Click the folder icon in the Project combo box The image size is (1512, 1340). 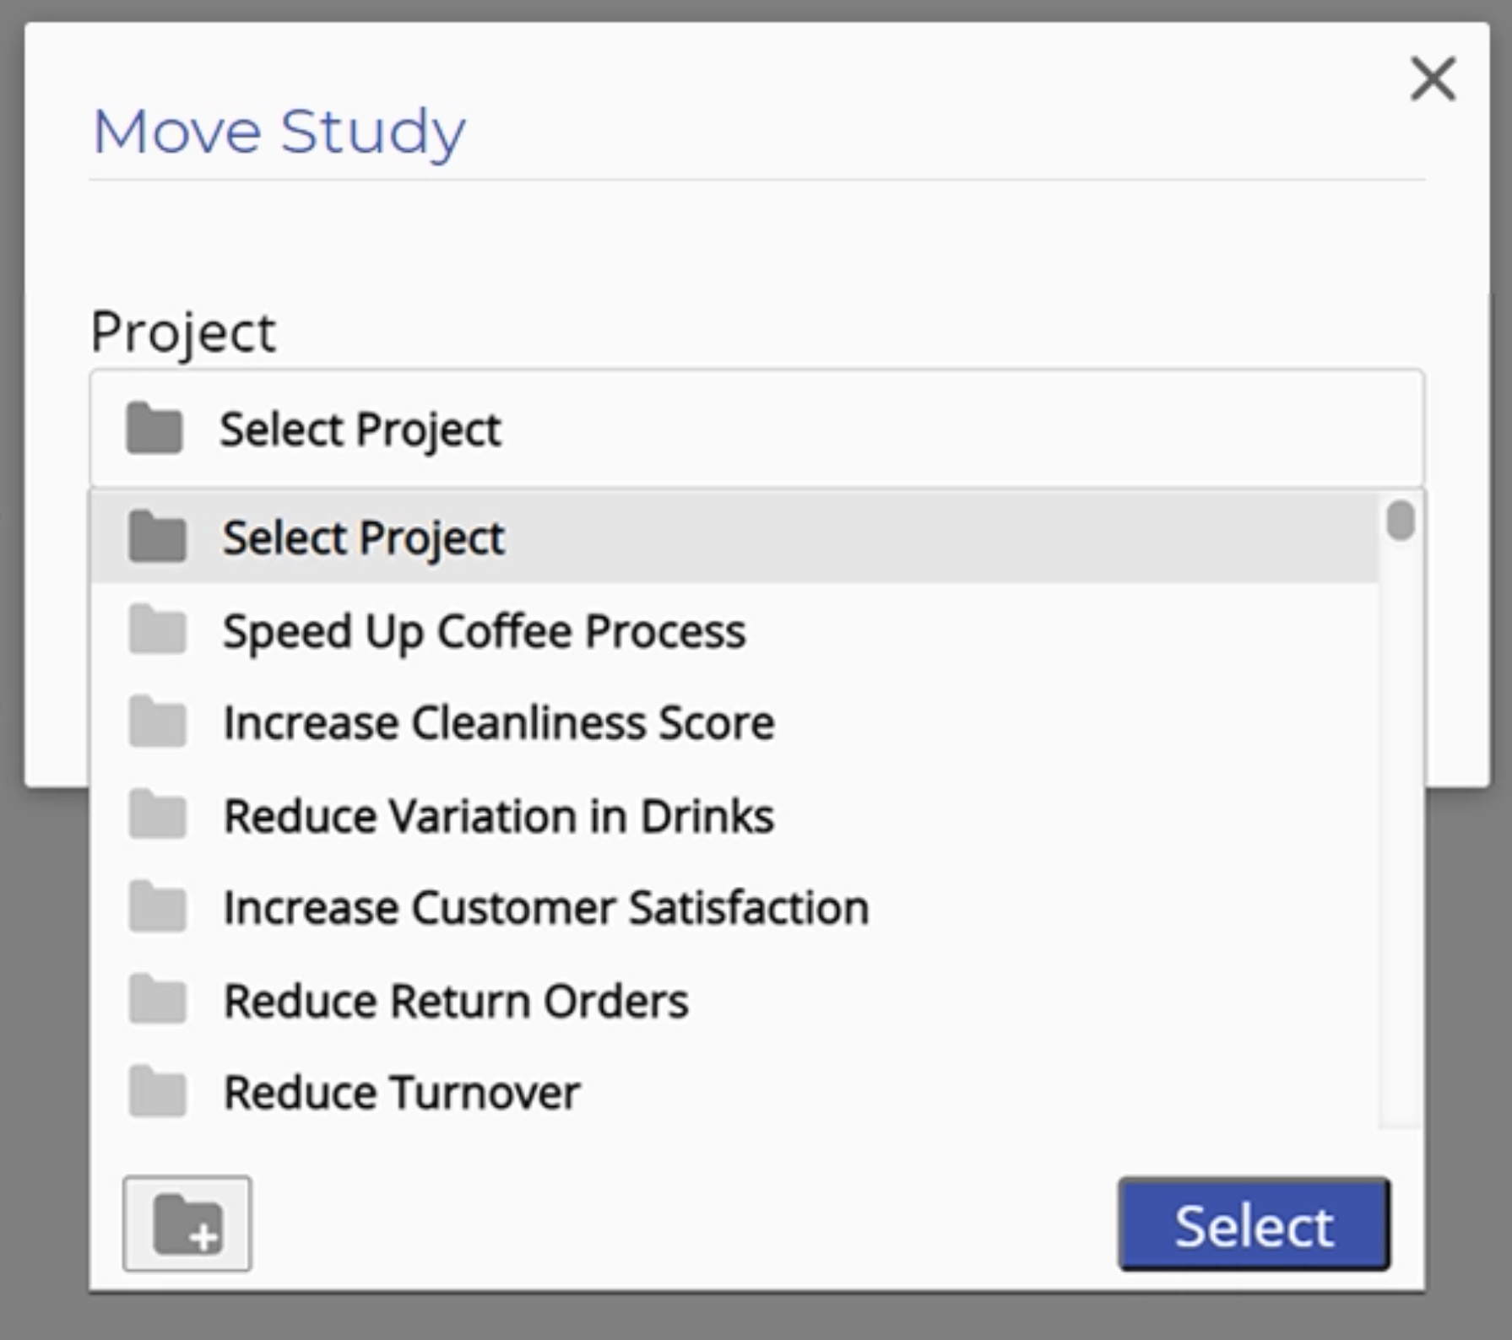point(154,429)
